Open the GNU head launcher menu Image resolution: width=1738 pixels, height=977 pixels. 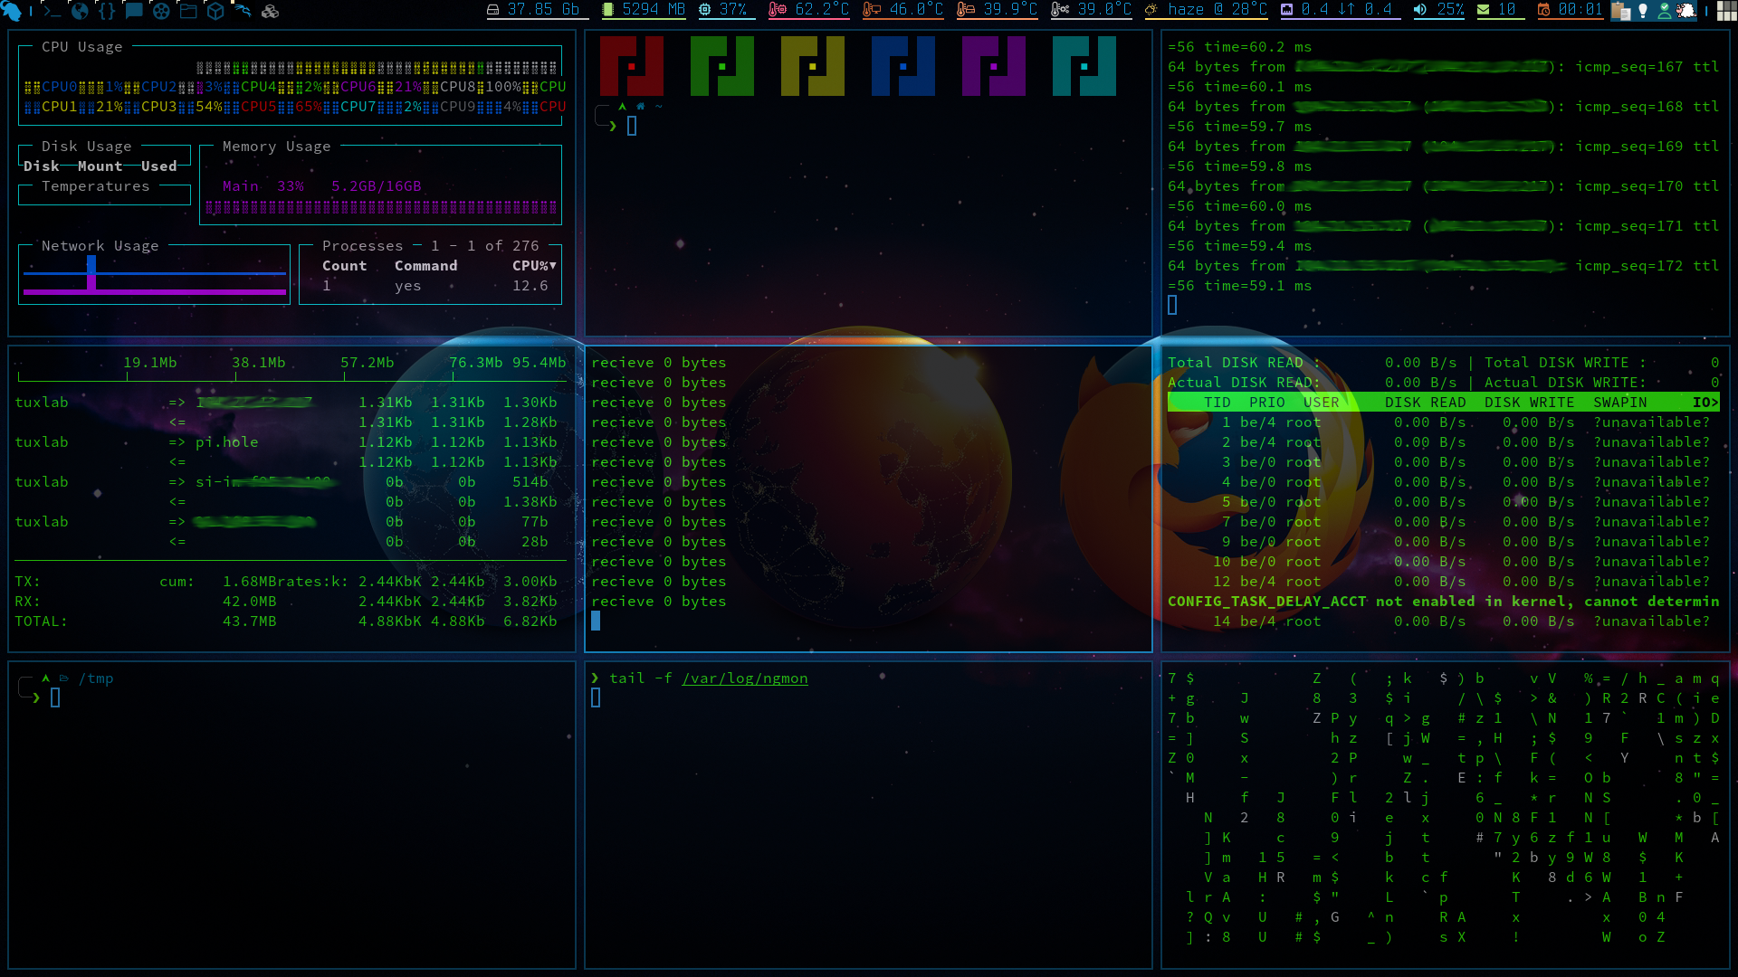(x=12, y=11)
